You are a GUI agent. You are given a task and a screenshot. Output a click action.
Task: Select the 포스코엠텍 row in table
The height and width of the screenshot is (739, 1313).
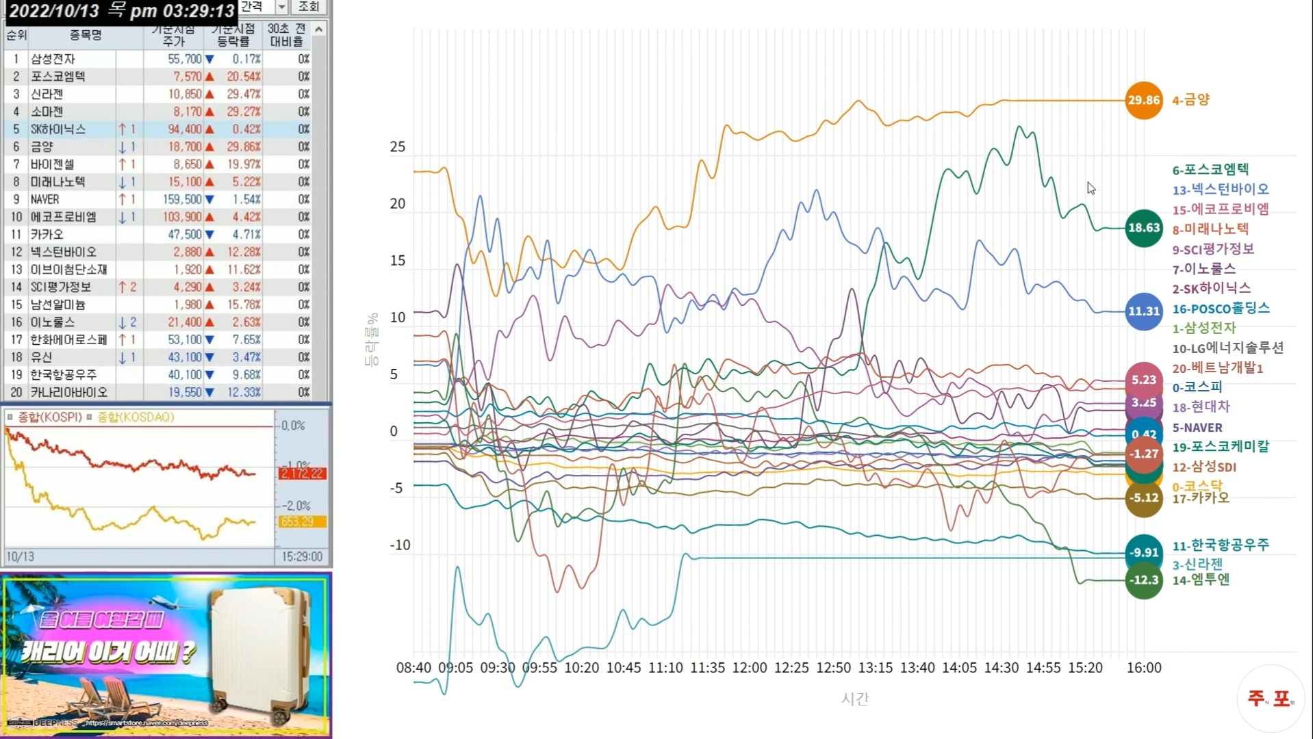point(157,77)
